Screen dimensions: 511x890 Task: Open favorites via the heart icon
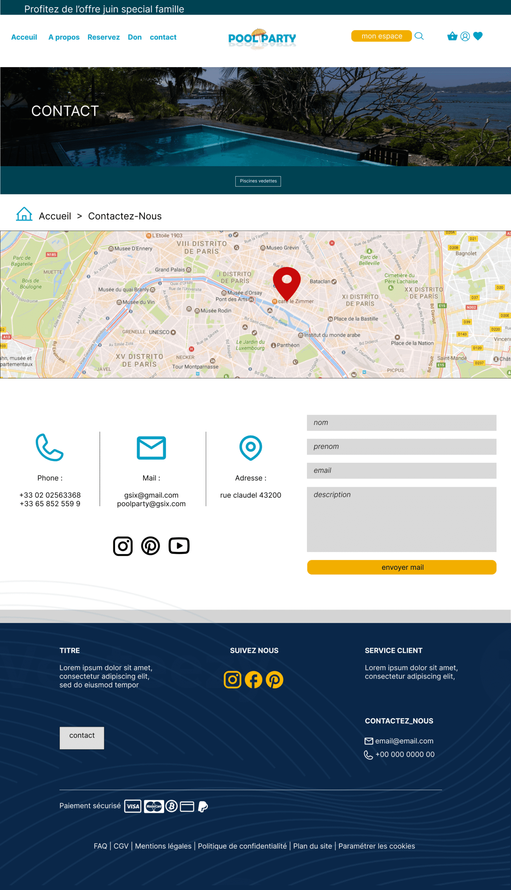(x=478, y=36)
